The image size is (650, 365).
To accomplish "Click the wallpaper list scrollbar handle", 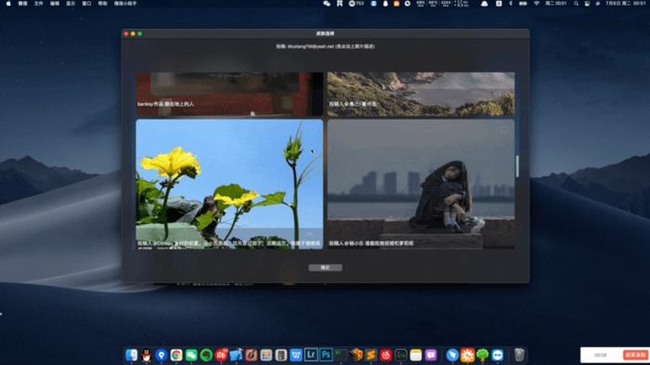I will [x=517, y=166].
